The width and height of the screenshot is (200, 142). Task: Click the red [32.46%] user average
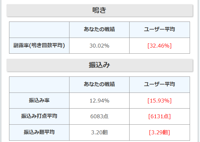(159, 46)
